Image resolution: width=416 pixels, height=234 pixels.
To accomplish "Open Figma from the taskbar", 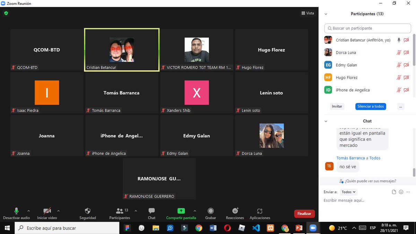I will pos(127,228).
